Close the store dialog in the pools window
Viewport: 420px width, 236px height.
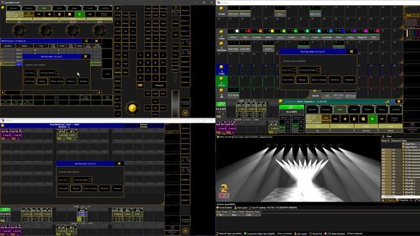352,51
